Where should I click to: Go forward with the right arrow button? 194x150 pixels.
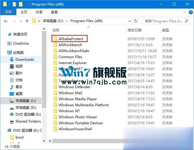(14, 21)
